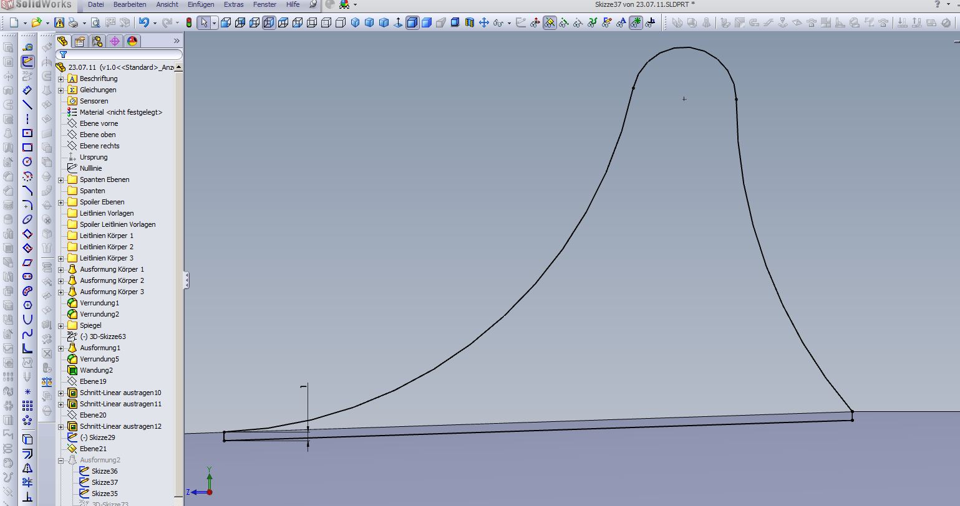Screen dimensions: 960x506
Task: Toggle the shaded-with-edges display style
Action: 412,23
